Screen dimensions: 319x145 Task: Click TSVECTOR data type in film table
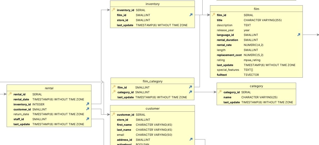click(251, 75)
